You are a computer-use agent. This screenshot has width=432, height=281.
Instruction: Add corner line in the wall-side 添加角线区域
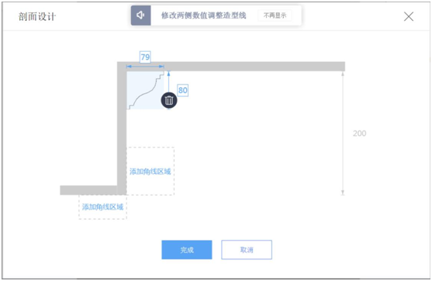(x=150, y=172)
